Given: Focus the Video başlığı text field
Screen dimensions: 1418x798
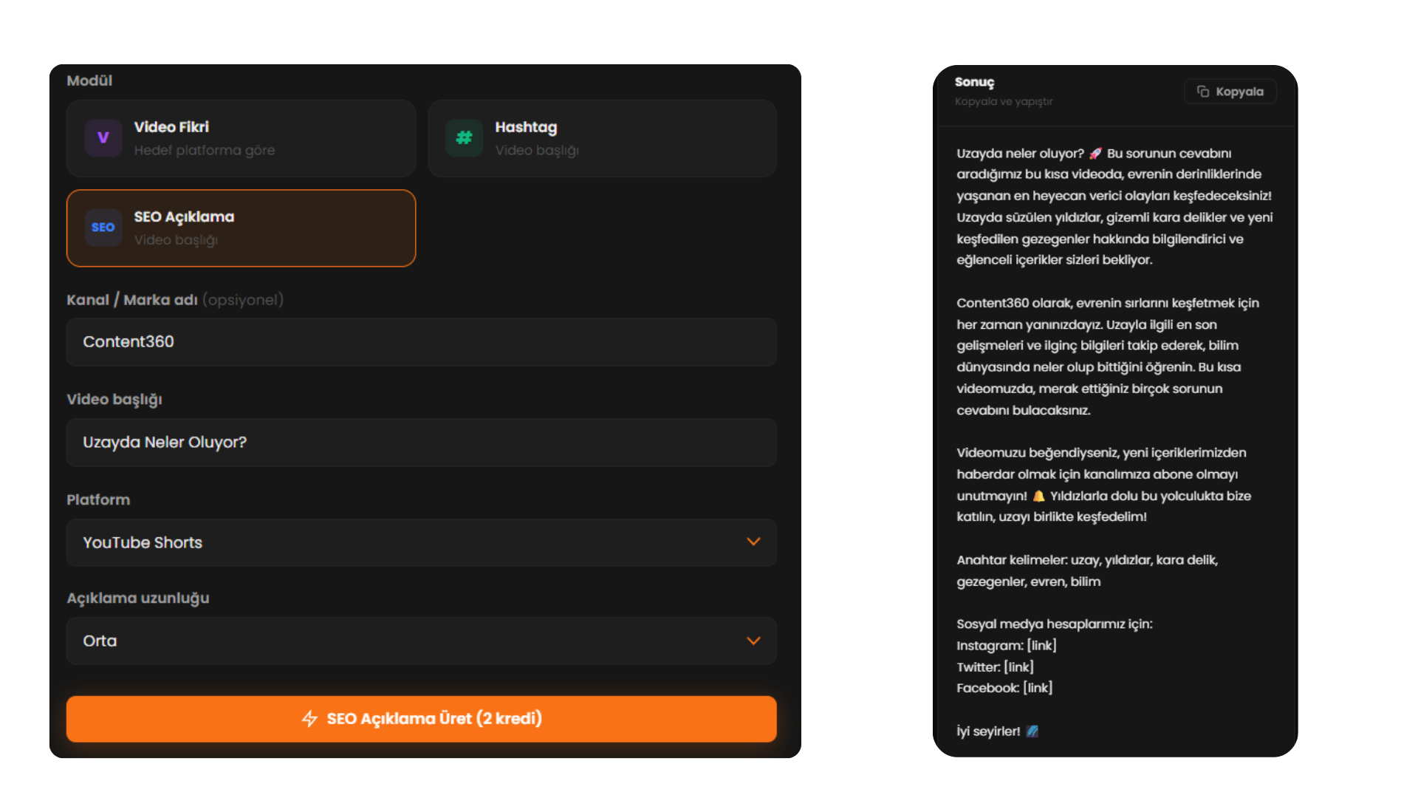Looking at the screenshot, I should [x=421, y=443].
